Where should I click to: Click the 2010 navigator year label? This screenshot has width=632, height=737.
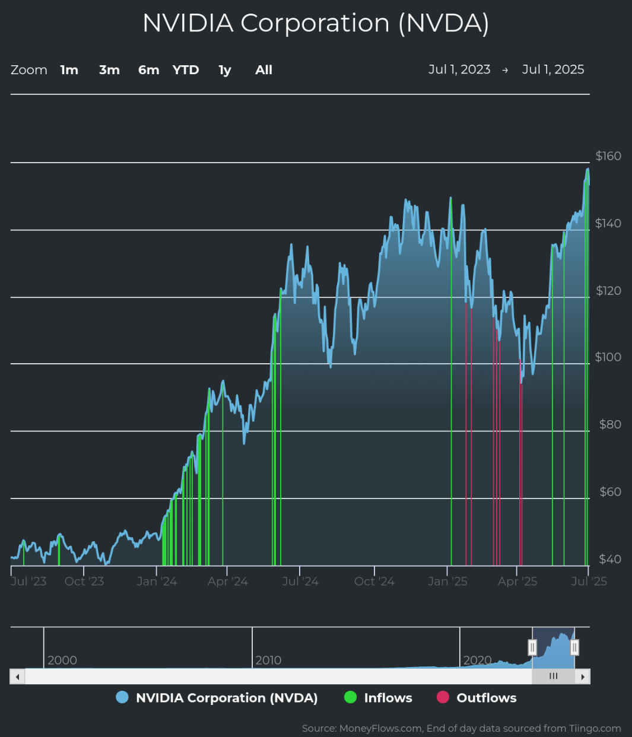click(x=268, y=660)
